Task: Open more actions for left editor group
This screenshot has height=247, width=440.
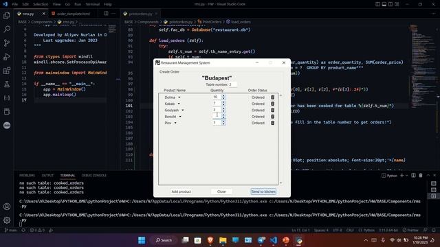Action: point(113,14)
